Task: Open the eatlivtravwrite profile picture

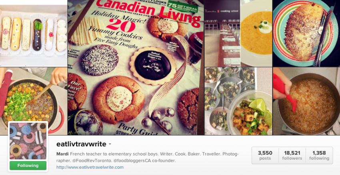Action: [x=28, y=141]
